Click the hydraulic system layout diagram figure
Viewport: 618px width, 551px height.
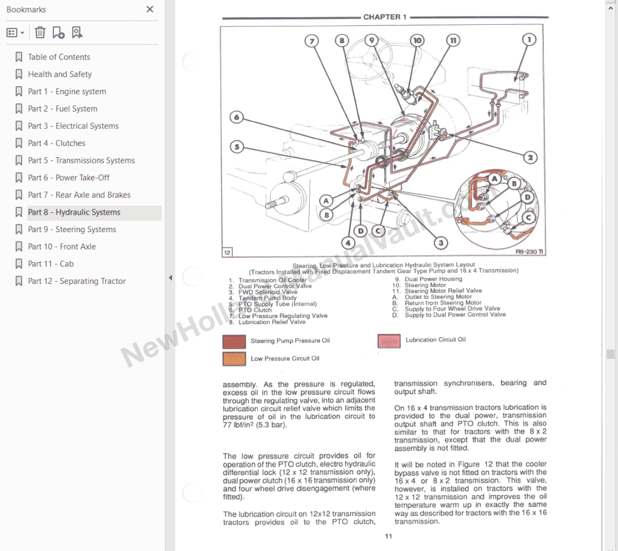click(x=383, y=141)
